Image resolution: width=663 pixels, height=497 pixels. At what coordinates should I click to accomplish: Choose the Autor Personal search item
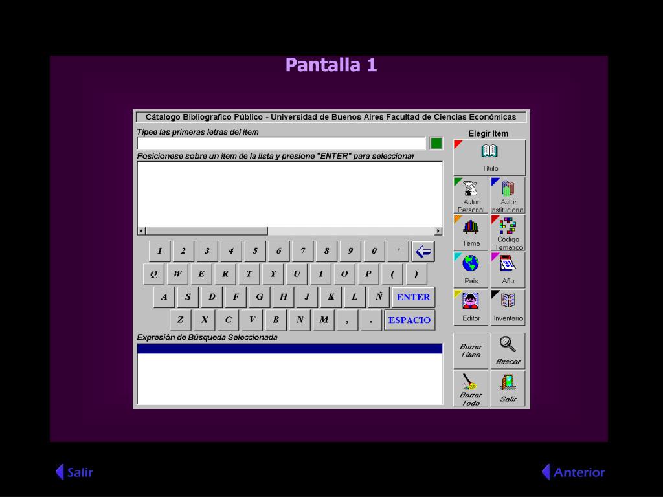tap(471, 195)
